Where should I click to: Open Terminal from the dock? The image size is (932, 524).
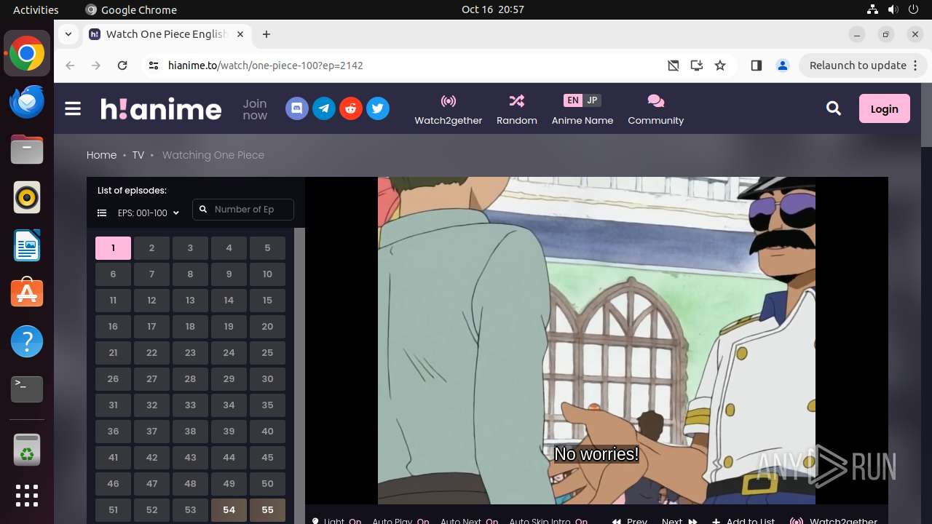(27, 389)
